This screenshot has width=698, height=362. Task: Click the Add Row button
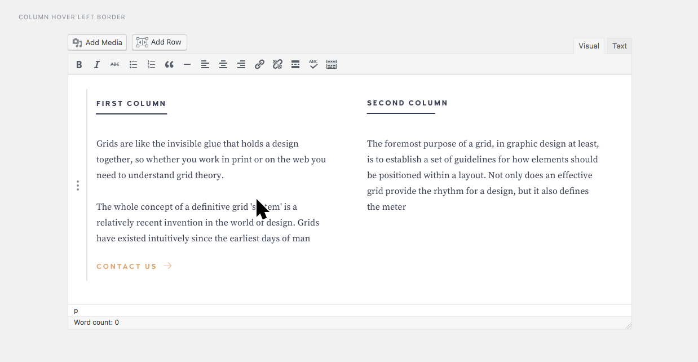coord(160,42)
